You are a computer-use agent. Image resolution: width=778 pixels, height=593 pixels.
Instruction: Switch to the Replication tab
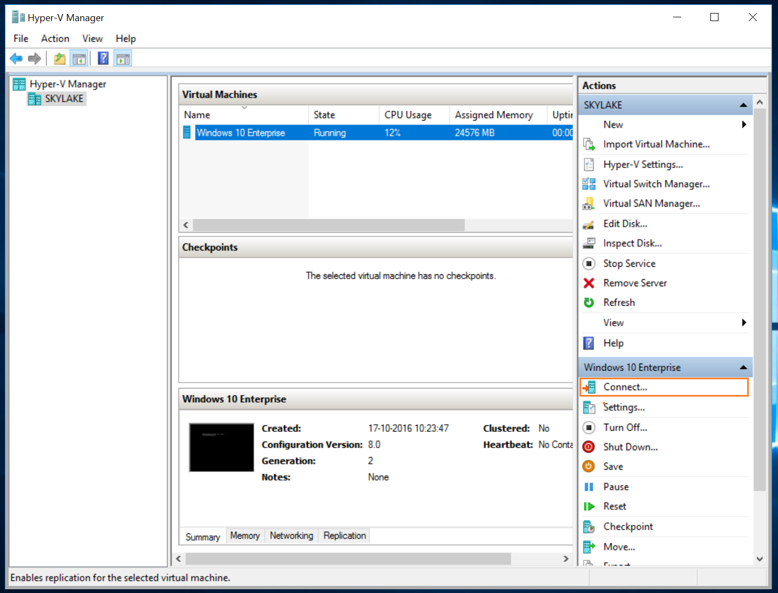345,536
